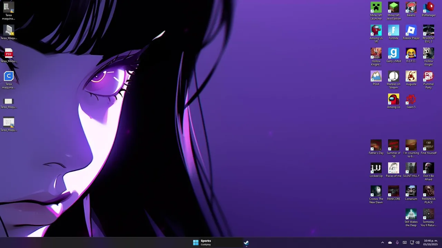Viewport: 442px width, 248px height.
Task: Open the OneDrive cloud tray icon
Action: coord(390,243)
